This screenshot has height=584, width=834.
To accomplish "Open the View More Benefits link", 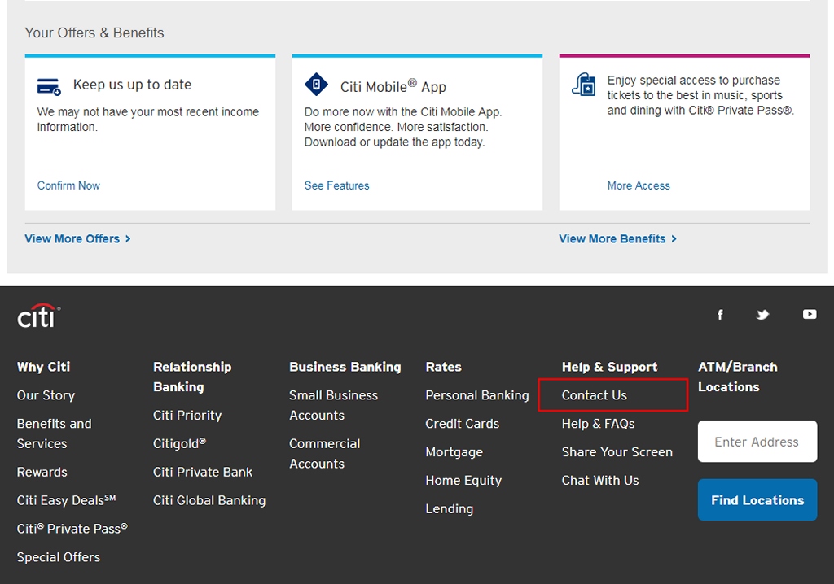I will tap(617, 239).
